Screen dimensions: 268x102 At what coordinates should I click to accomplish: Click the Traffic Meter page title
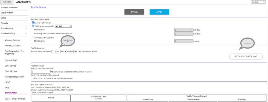coord(38,7)
